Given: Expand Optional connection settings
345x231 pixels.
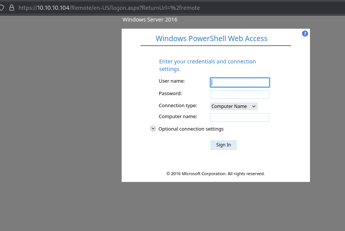Looking at the screenshot, I should tap(153, 129).
